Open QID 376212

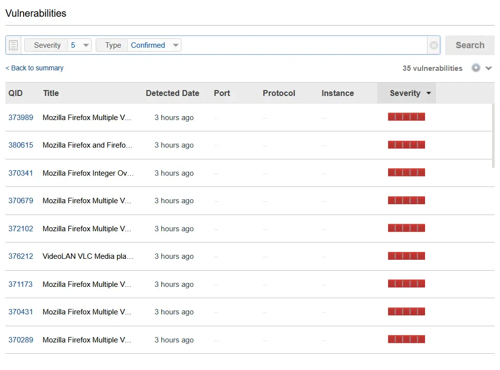[x=21, y=256]
